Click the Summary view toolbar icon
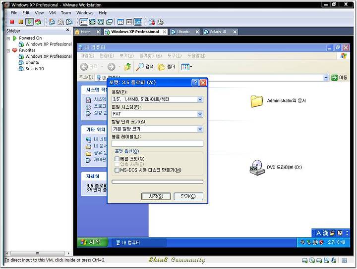This screenshot has width=357, height=269. pos(120,22)
